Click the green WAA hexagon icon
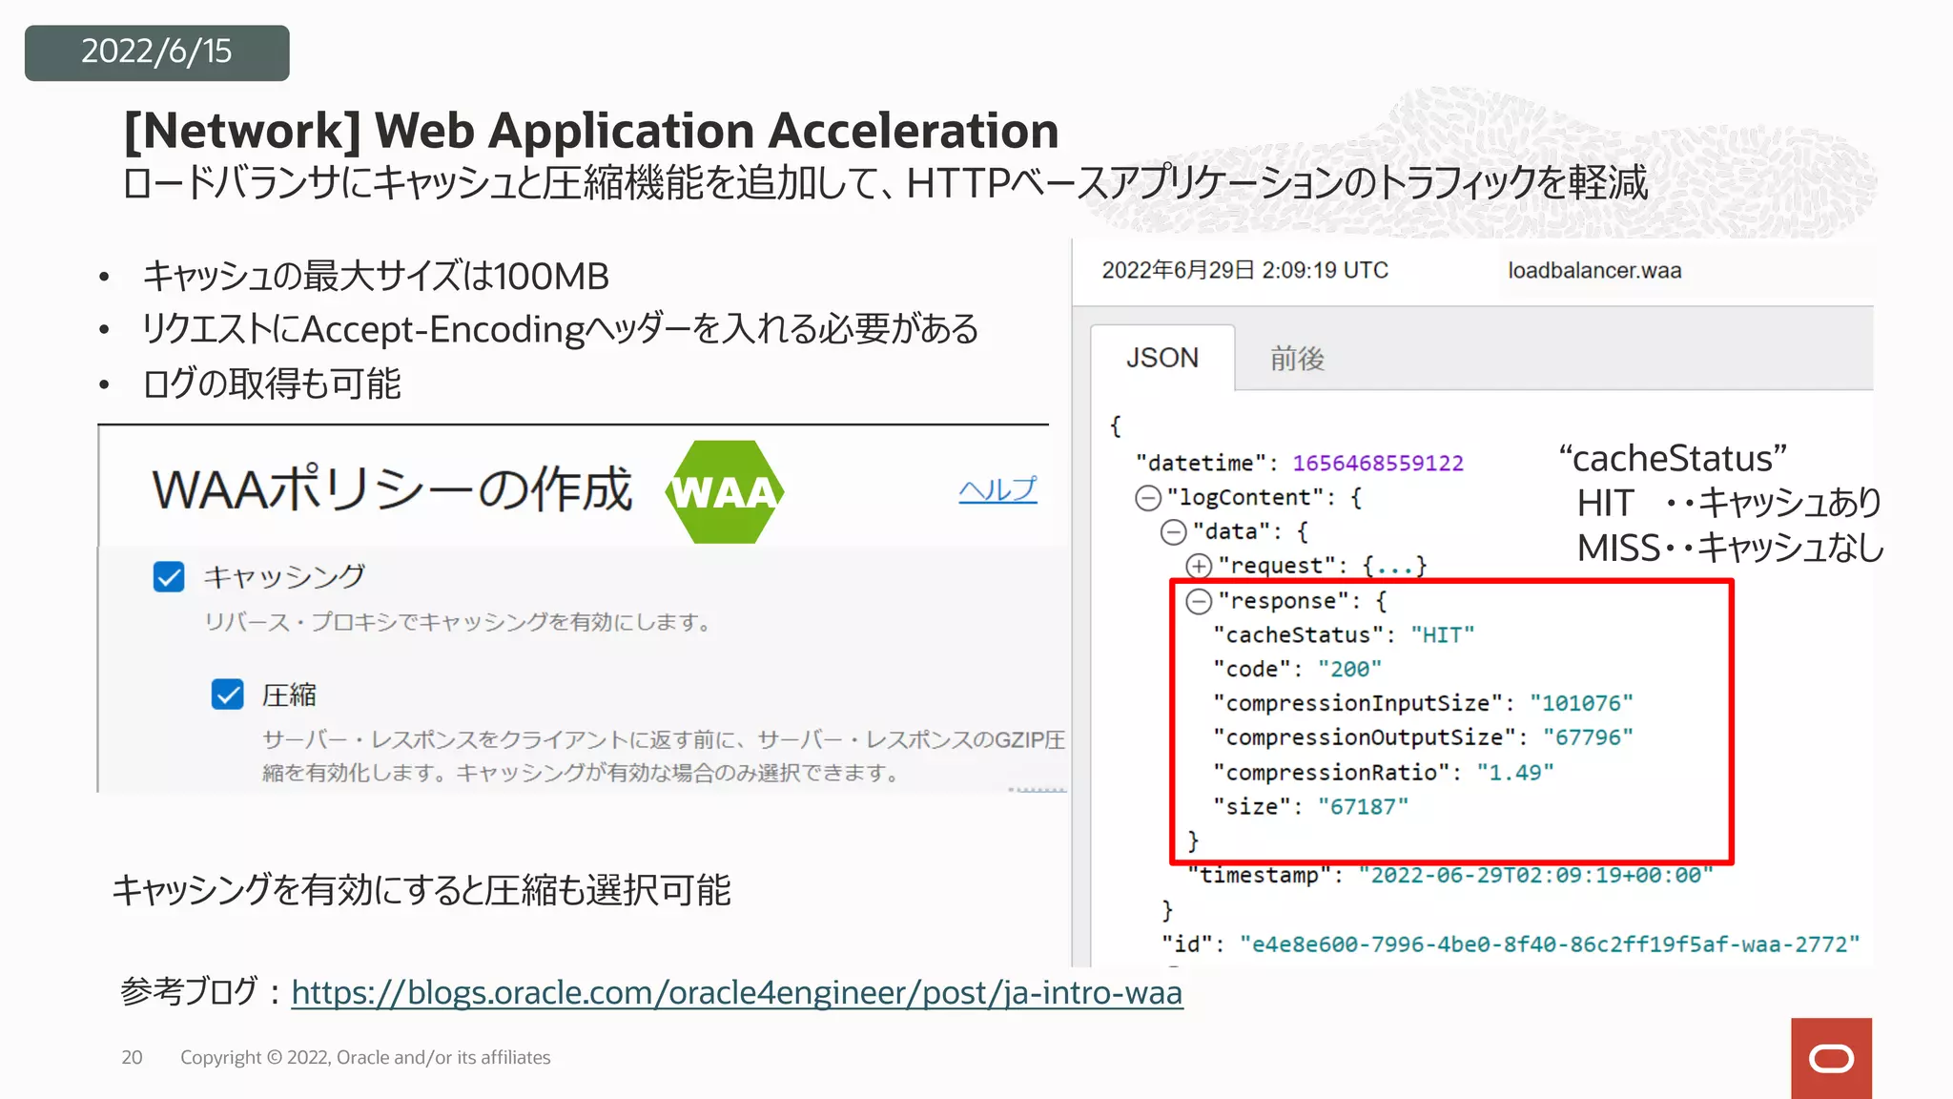This screenshot has height=1099, width=1953. pos(725,492)
